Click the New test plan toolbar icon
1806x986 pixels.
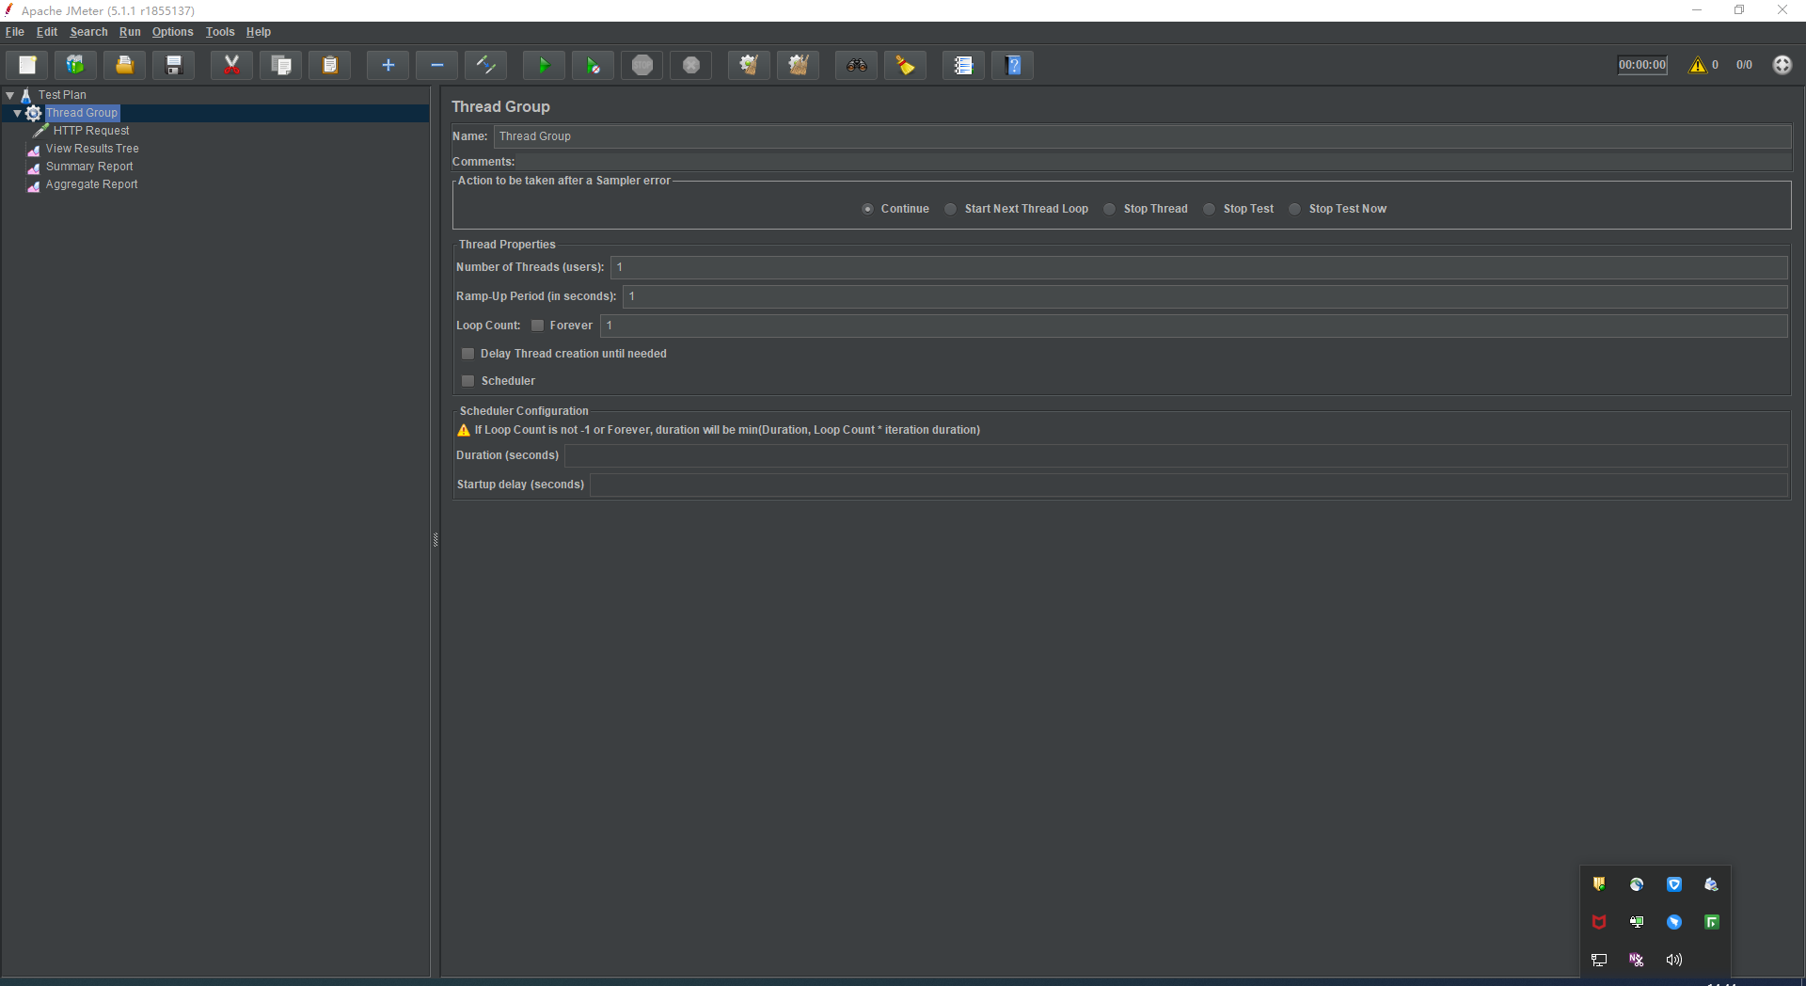click(27, 65)
